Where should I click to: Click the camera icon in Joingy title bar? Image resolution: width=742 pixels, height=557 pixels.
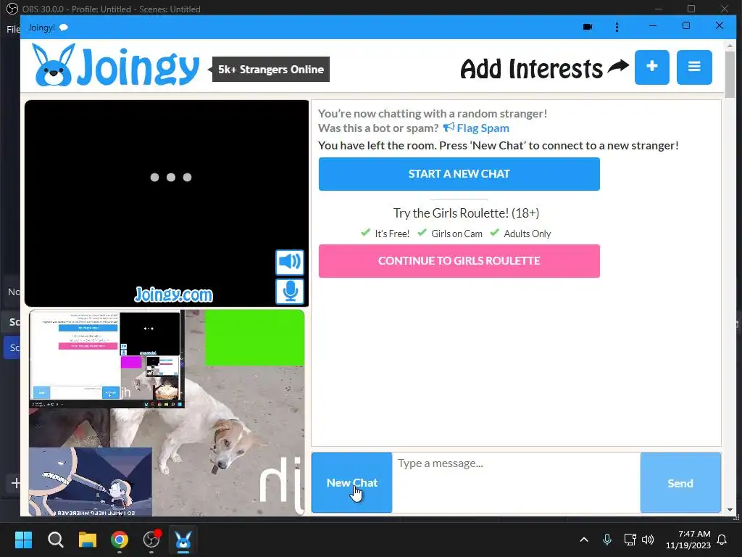(587, 27)
